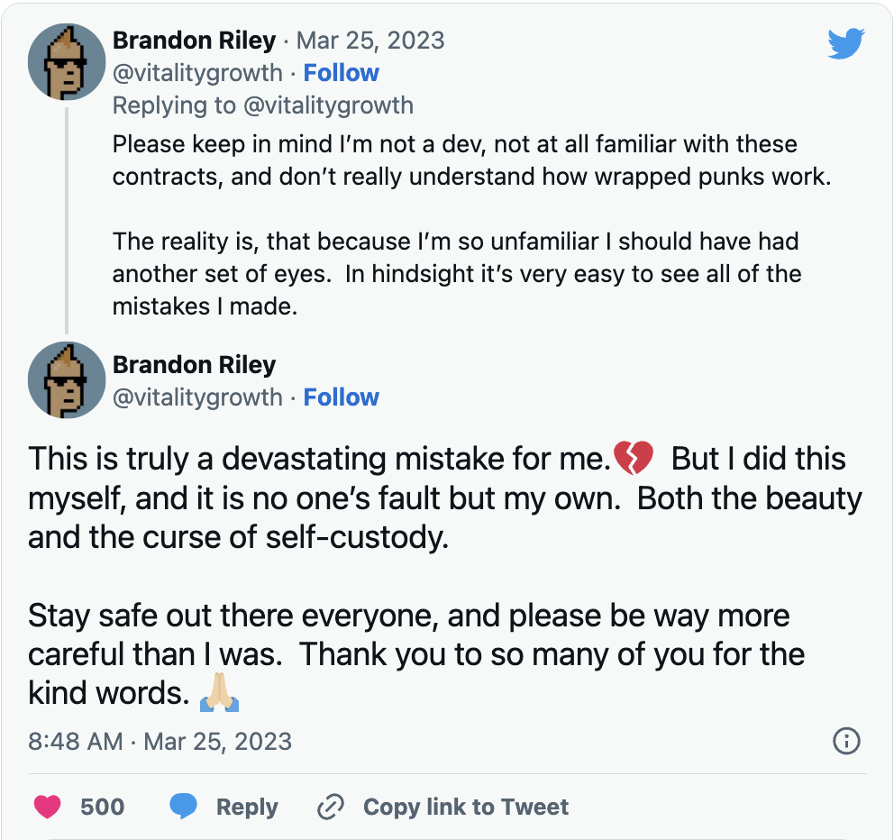Screen dimensions: 894x840
Task: Click the Brandon Riley name on the main tweet
Action: [x=194, y=365]
